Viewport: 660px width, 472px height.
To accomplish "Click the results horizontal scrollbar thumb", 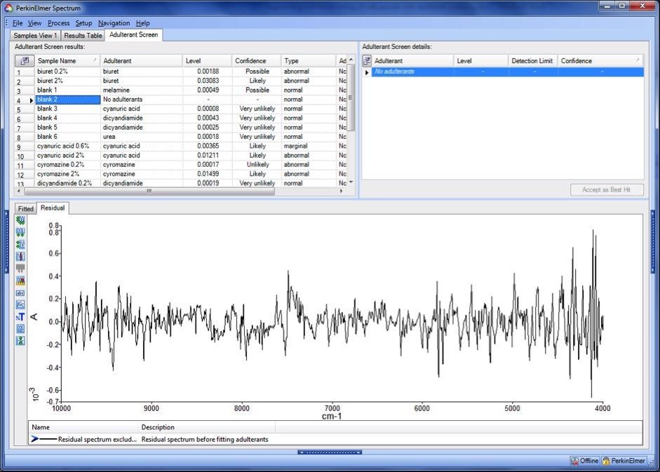I will (x=149, y=191).
